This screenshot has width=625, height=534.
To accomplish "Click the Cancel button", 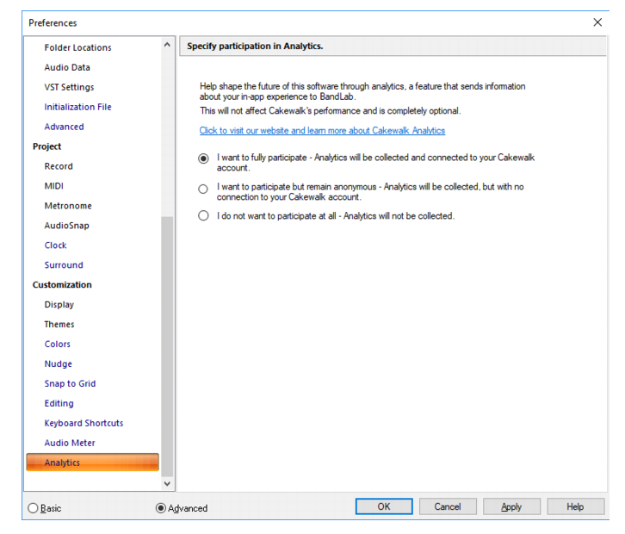I will coord(448,506).
